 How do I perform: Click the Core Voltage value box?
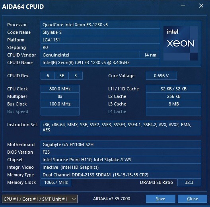pyautogui.click(x=161, y=76)
